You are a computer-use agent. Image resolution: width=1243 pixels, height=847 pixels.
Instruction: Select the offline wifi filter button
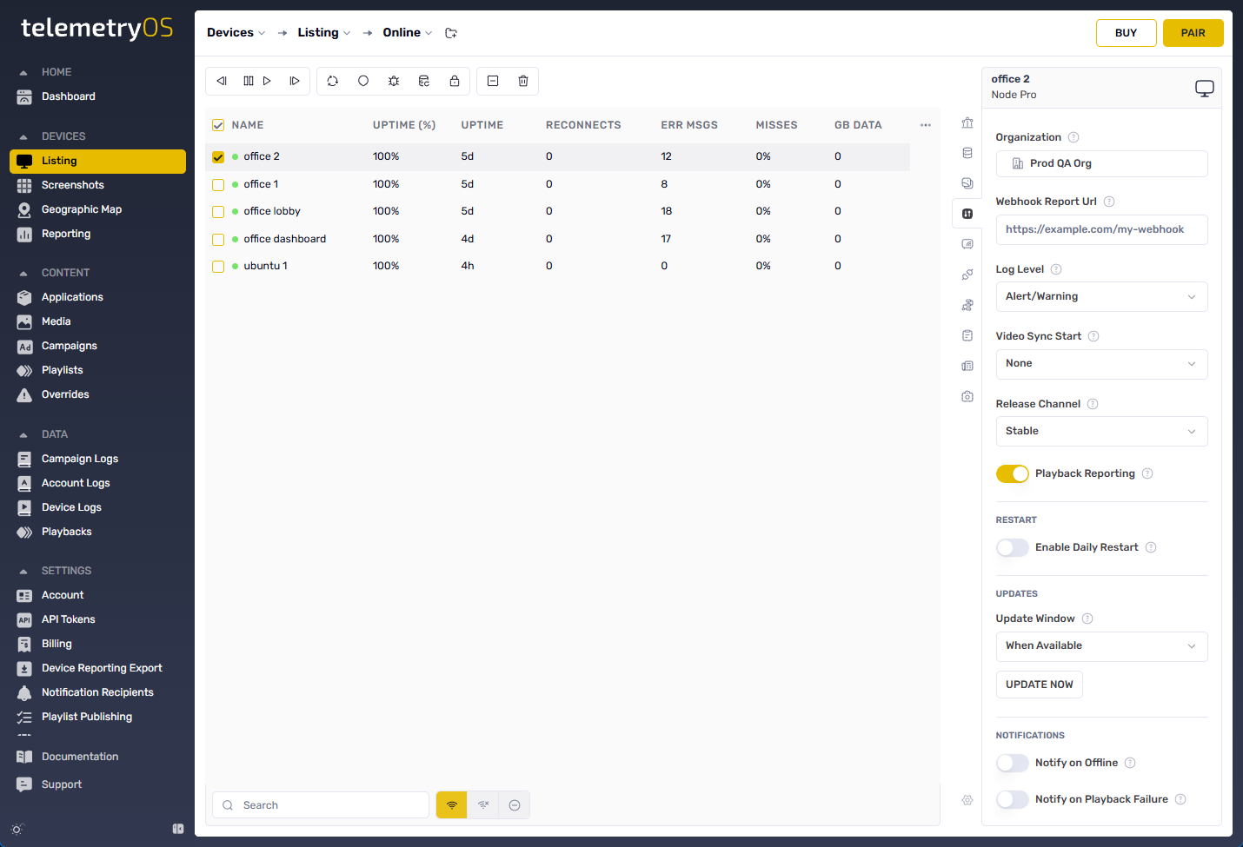[483, 805]
